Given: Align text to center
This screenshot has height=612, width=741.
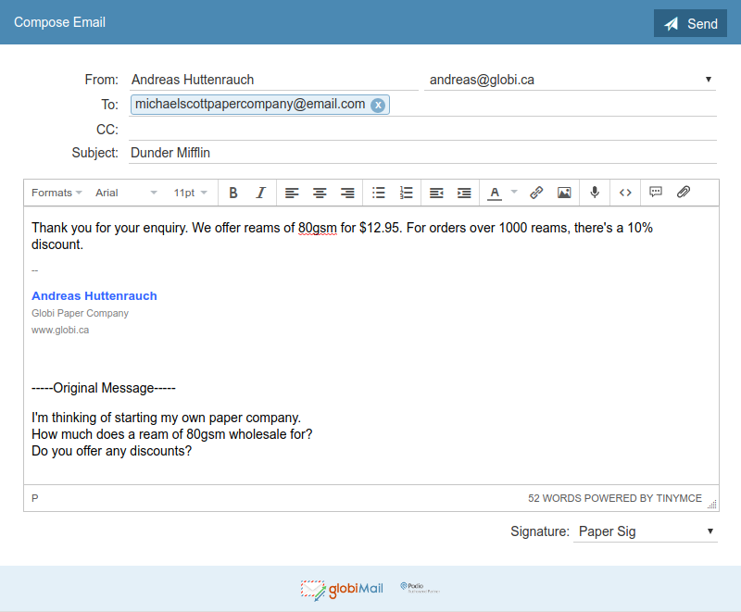Looking at the screenshot, I should 320,193.
